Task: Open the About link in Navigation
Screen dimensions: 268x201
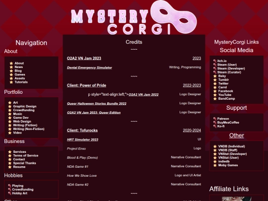Action: pyautogui.click(x=19, y=63)
